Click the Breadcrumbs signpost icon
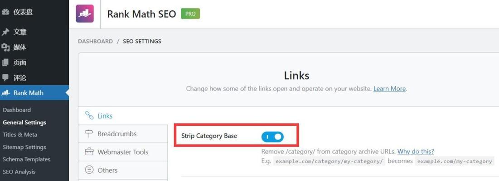 89,134
